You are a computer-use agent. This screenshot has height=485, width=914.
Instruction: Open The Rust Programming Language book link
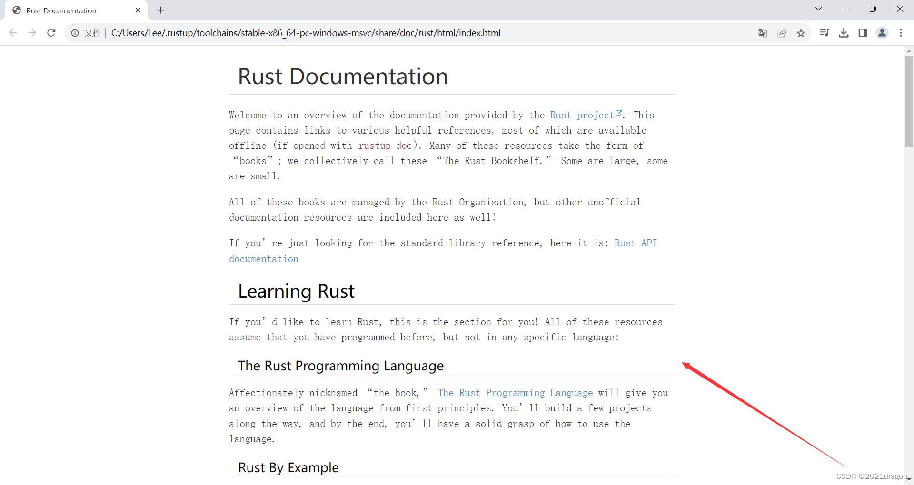(x=515, y=393)
